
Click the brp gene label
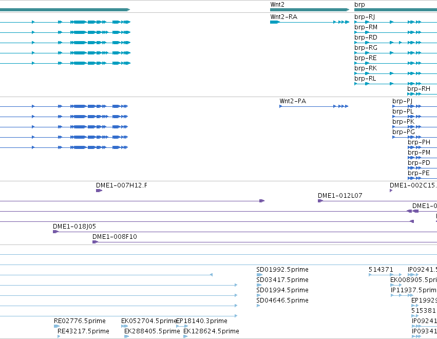(x=359, y=5)
